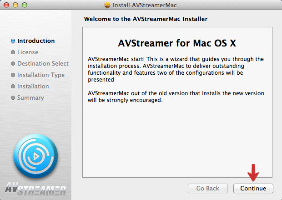Close the installer with red button

(x=6, y=5)
